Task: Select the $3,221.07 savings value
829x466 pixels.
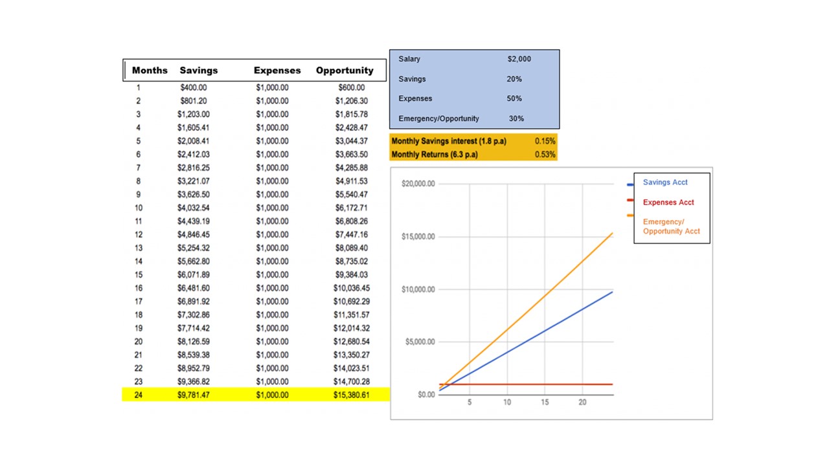Action: pyautogui.click(x=194, y=181)
